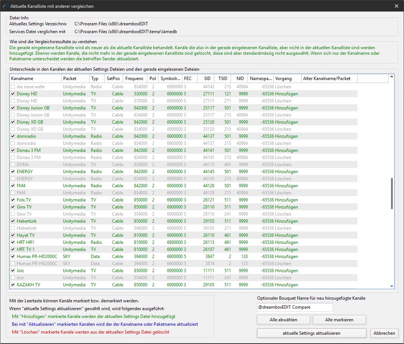Click 'Löschen' in the DUNA row
The image size is (404, 344).
(283, 165)
